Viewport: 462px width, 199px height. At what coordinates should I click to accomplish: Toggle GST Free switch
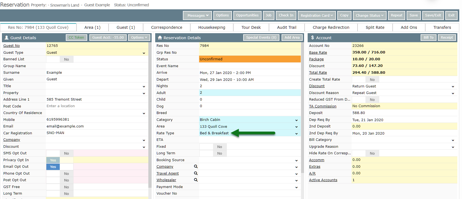tap(60, 187)
